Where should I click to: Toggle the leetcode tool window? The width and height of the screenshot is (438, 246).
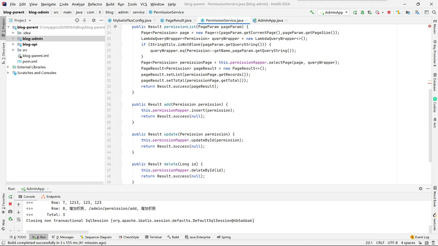click(435, 222)
